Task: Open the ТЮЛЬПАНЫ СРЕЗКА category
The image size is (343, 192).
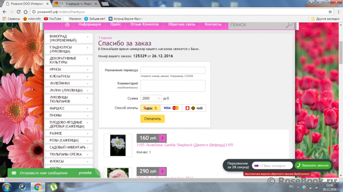Action: point(69,154)
